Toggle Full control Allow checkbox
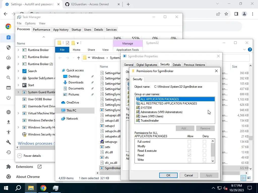This screenshot has width=258, height=193. (x=189, y=141)
